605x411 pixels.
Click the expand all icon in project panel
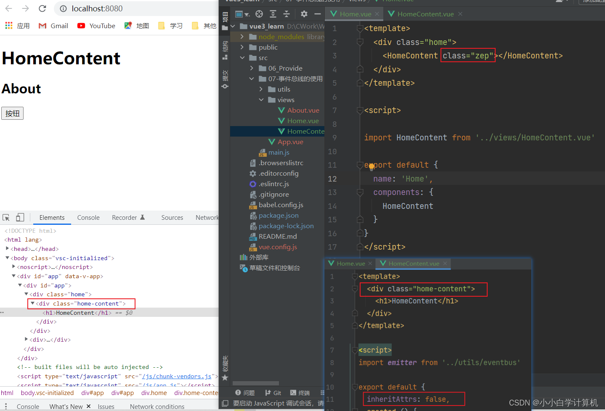coord(273,14)
